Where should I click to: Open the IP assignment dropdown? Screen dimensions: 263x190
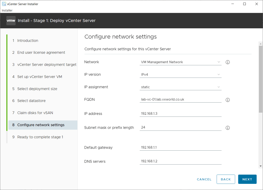pyautogui.click(x=180, y=87)
